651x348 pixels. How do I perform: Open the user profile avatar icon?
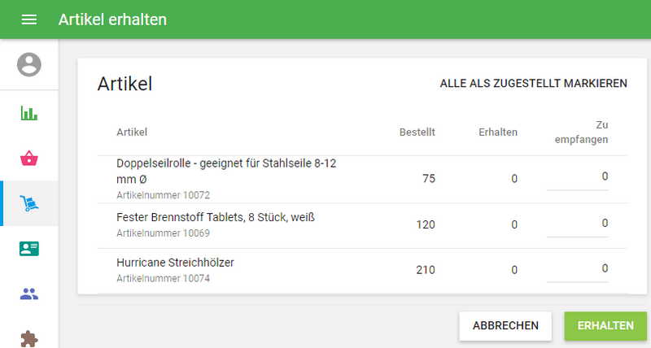coord(29,64)
